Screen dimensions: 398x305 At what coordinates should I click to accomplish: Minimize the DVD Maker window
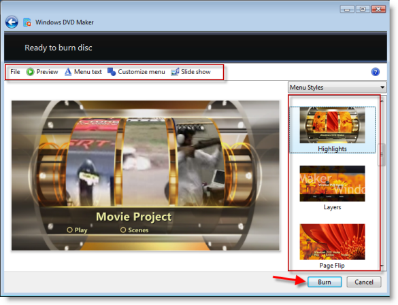click(347, 10)
